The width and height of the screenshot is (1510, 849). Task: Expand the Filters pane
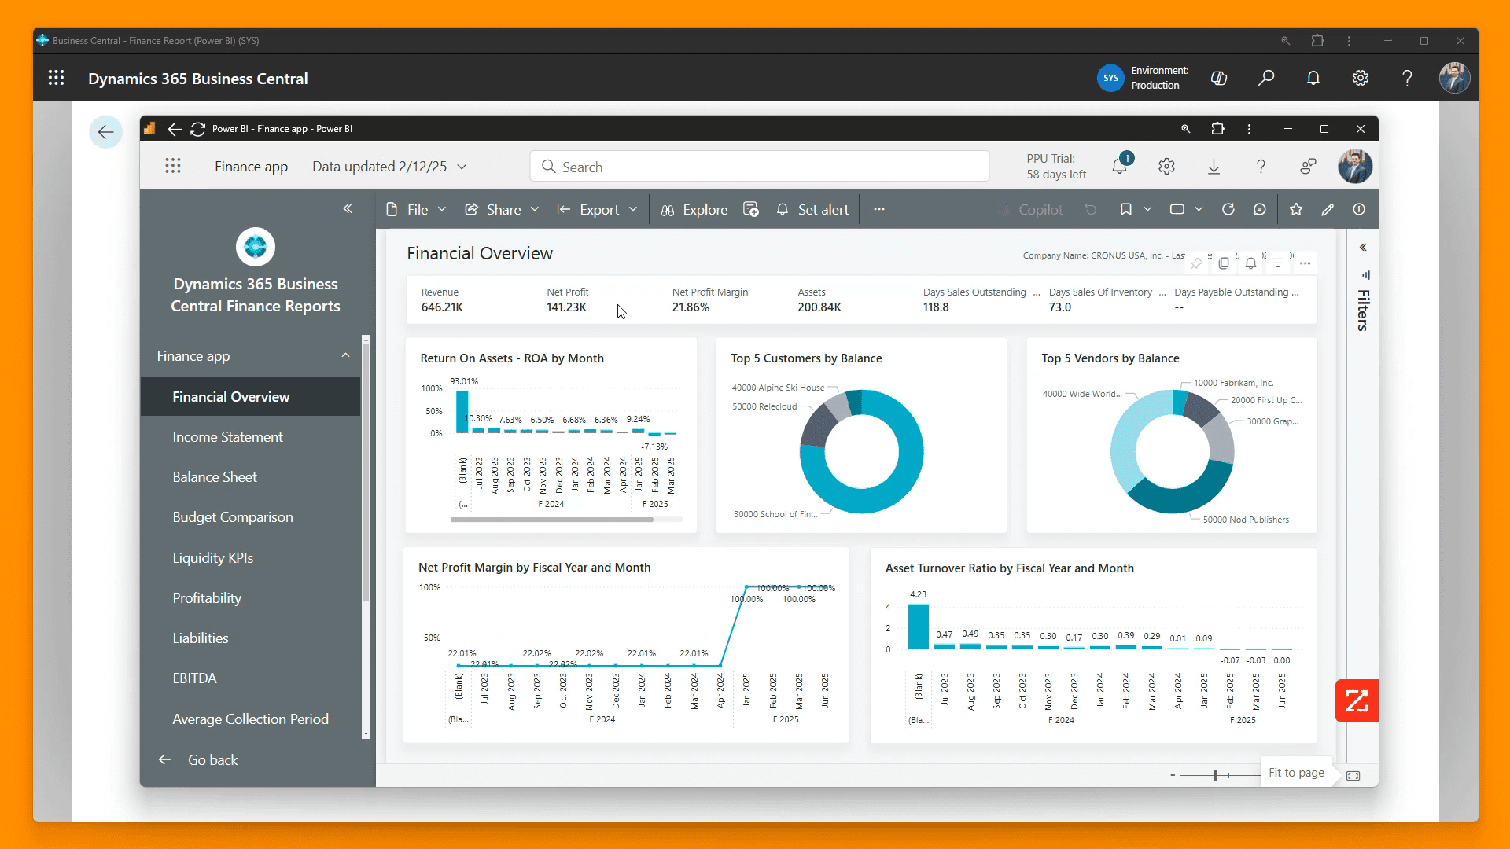1363,248
